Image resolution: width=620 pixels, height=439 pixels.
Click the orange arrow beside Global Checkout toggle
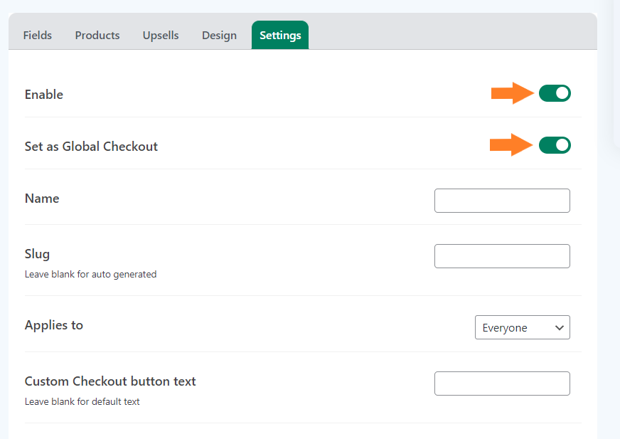(511, 145)
